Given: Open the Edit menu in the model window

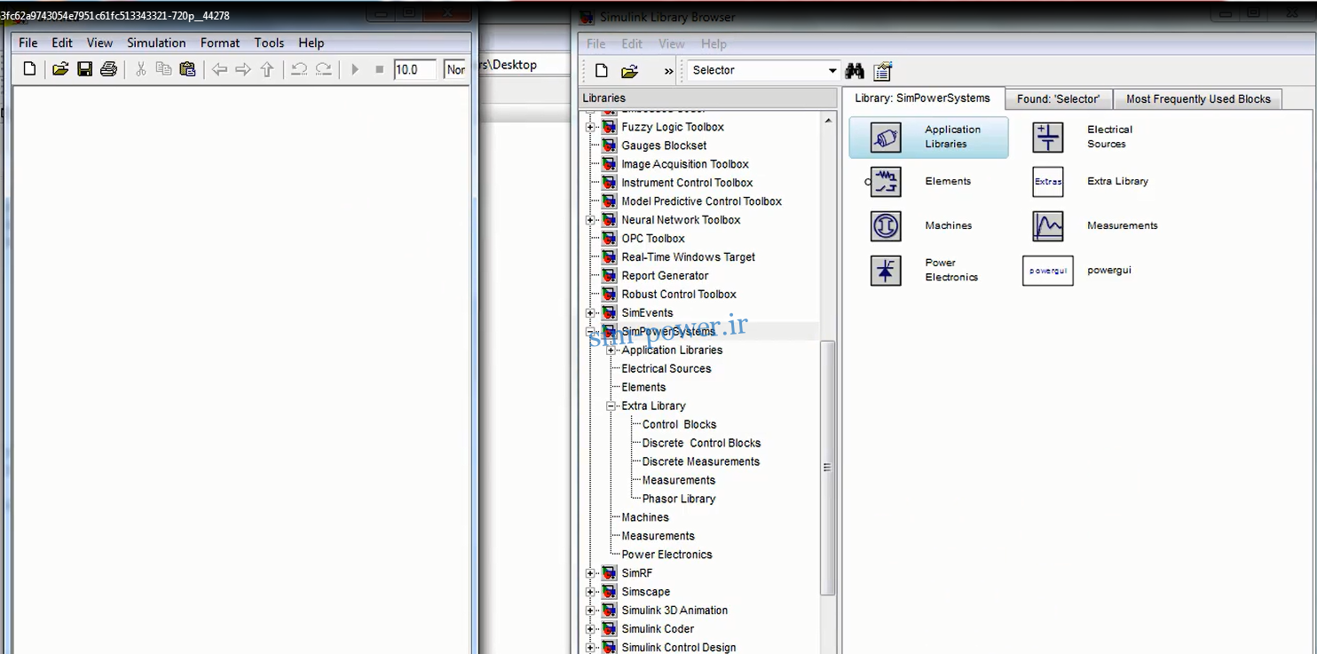Looking at the screenshot, I should 62,43.
